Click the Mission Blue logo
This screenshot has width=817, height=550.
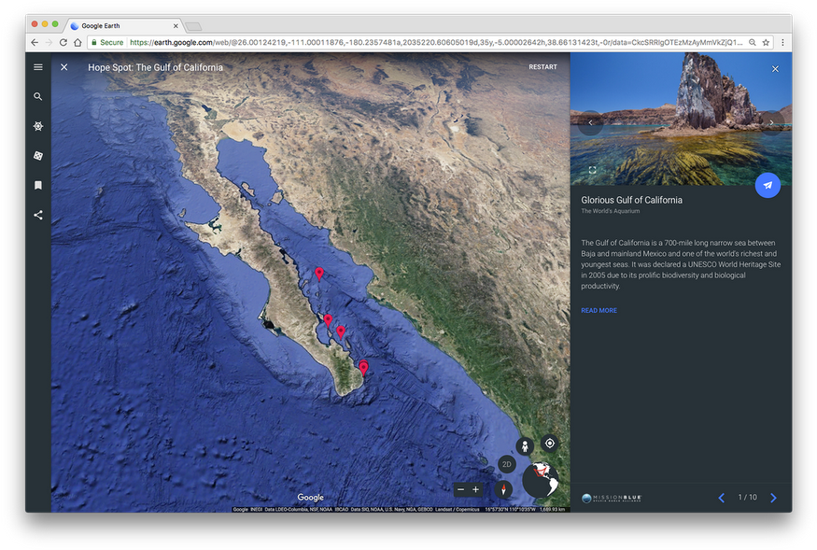[x=612, y=498]
